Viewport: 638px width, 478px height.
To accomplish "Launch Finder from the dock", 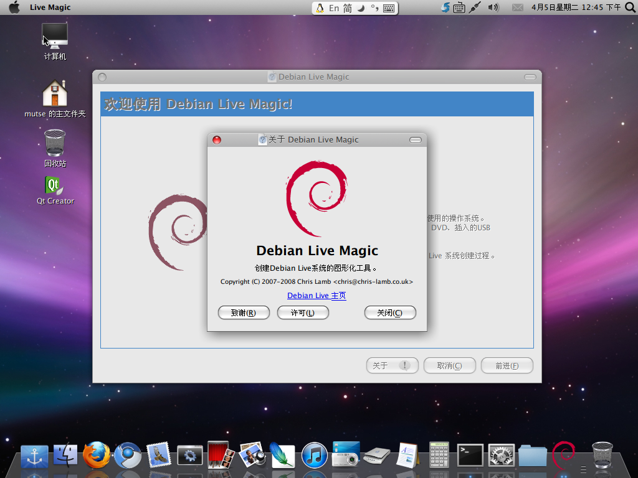I will click(65, 455).
